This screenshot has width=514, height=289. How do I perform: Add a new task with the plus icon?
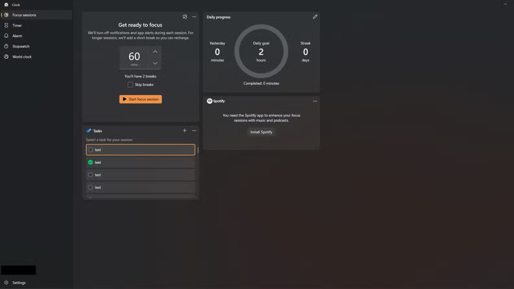pyautogui.click(x=184, y=131)
